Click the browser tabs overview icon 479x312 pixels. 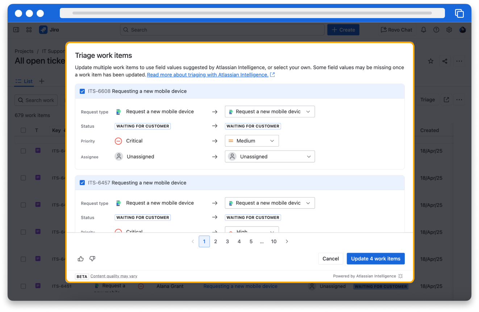click(x=459, y=13)
